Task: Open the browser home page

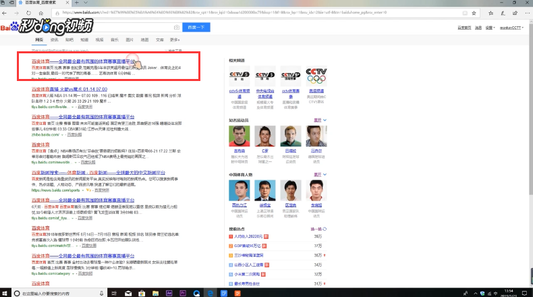Action: 40,13
